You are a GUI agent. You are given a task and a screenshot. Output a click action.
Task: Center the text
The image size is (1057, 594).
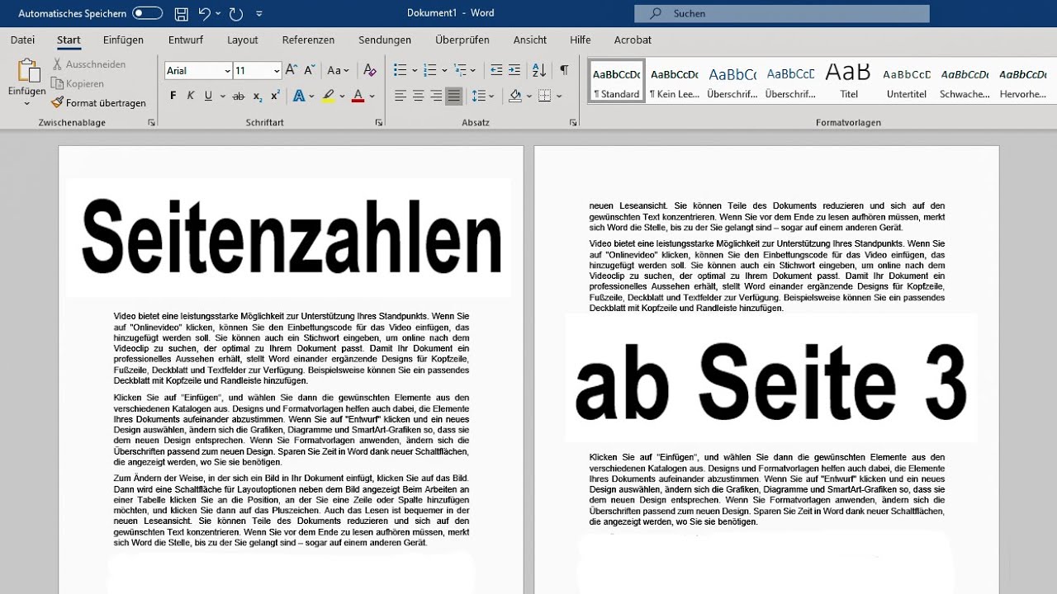tap(418, 97)
